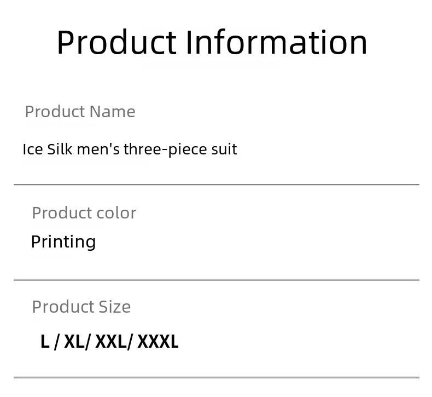Choose the XXXL size option
Screen dimensions: 432x397
[158, 342]
